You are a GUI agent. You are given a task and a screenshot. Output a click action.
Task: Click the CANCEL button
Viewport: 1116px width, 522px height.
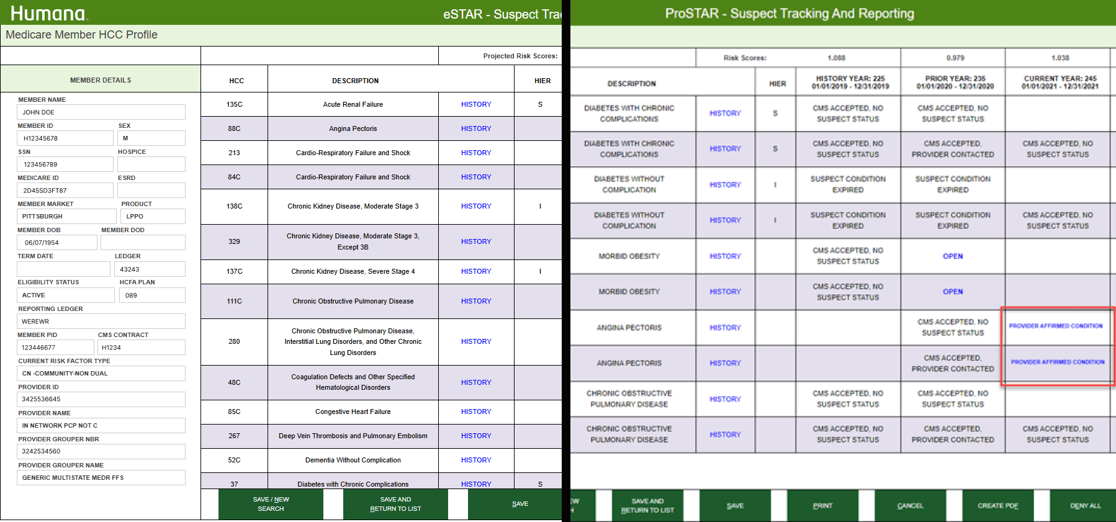coord(910,506)
